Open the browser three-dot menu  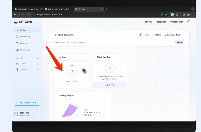(x=193, y=15)
